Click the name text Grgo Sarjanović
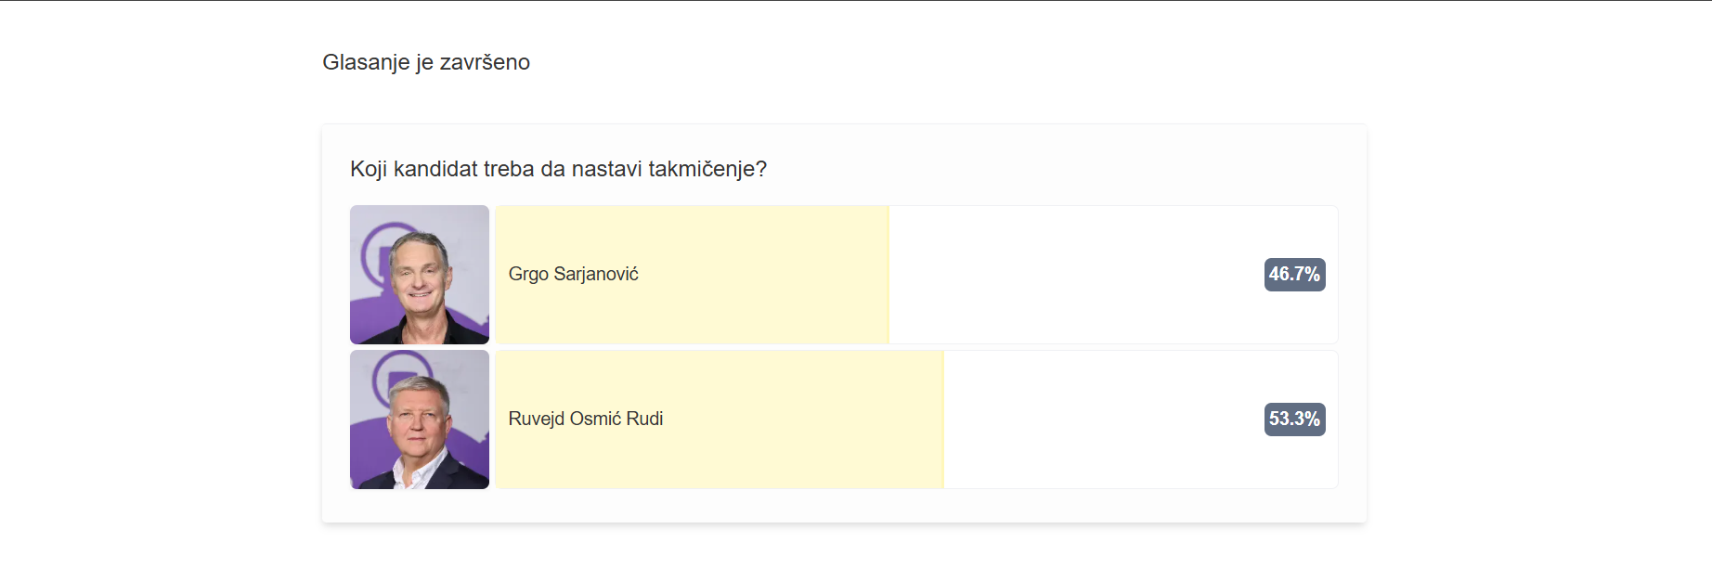 click(x=574, y=275)
